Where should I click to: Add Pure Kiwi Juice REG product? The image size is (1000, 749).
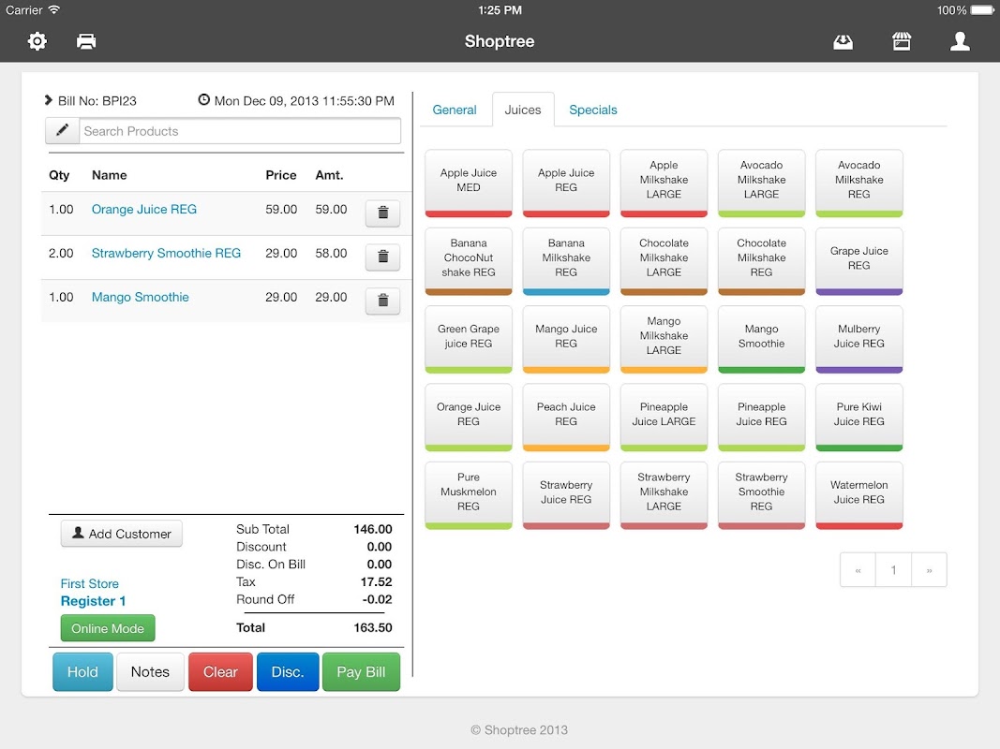pyautogui.click(x=859, y=418)
